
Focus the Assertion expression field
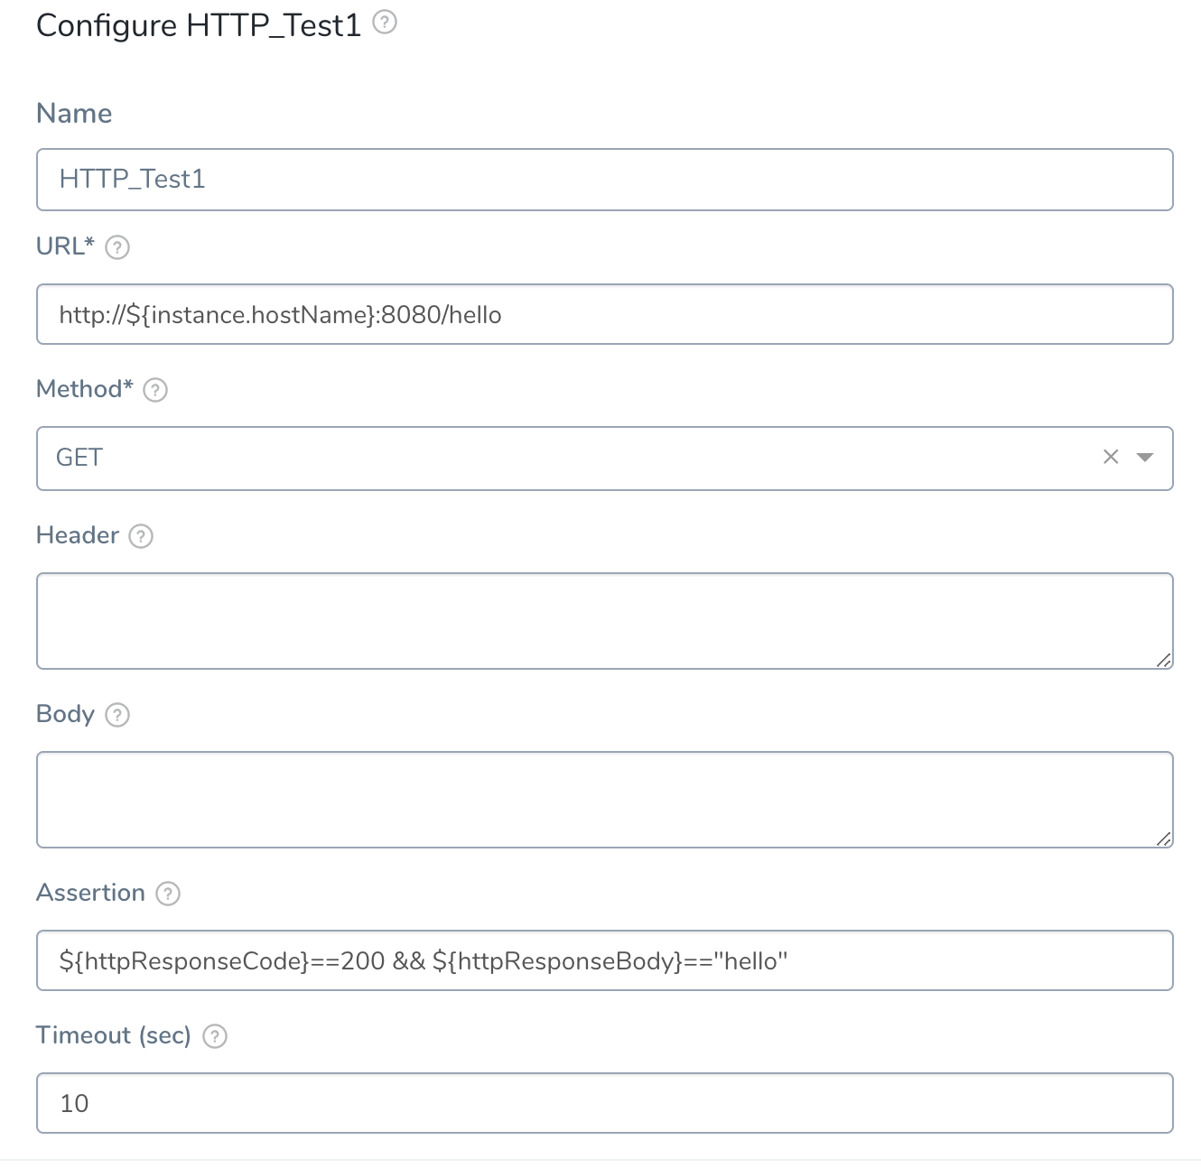pyautogui.click(x=605, y=960)
